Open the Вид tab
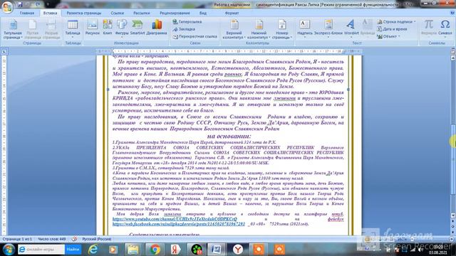The image size is (456, 256). (203, 13)
